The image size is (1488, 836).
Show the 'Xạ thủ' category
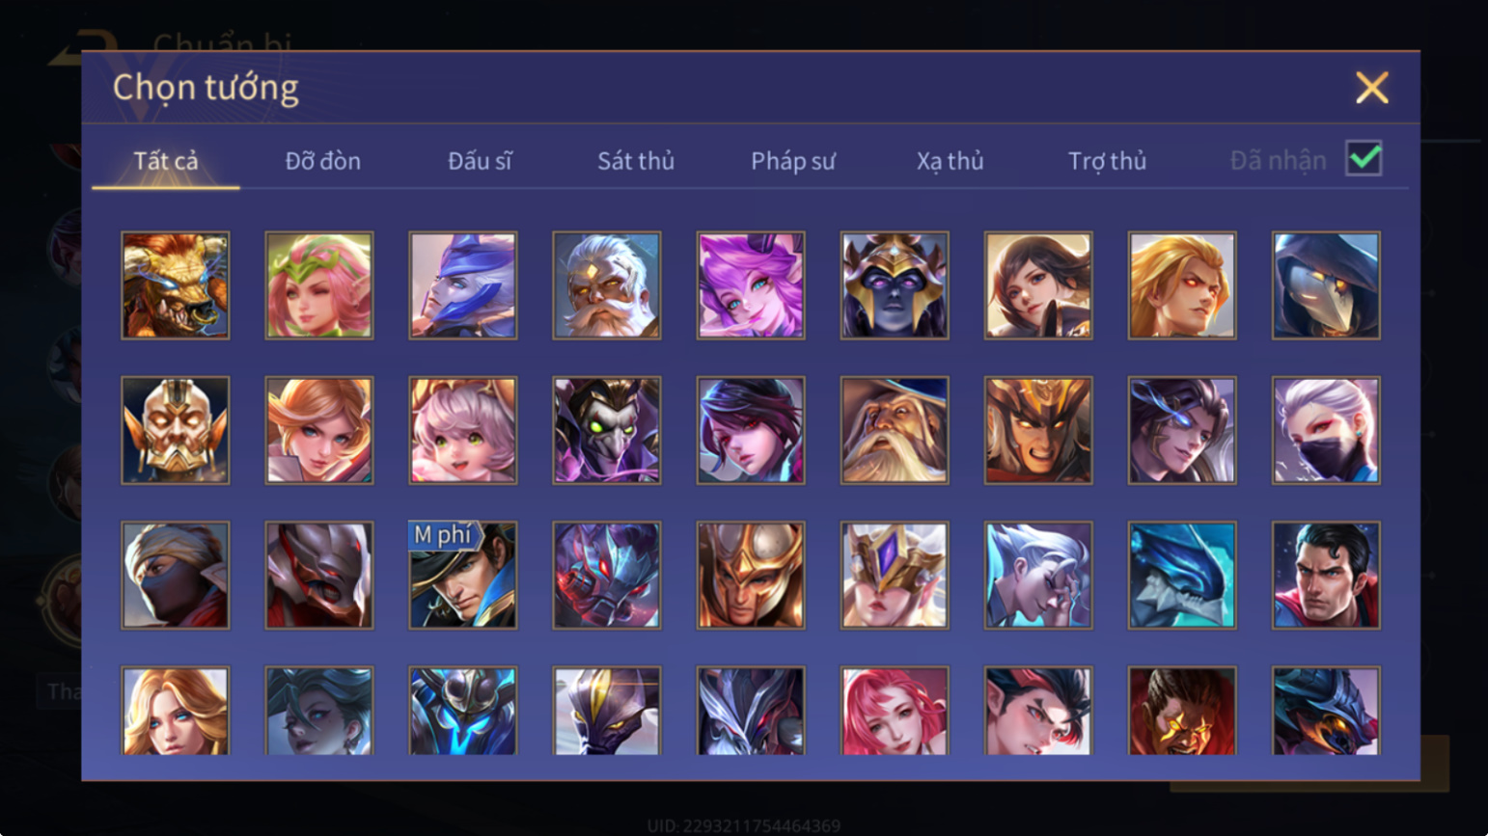[x=951, y=161]
